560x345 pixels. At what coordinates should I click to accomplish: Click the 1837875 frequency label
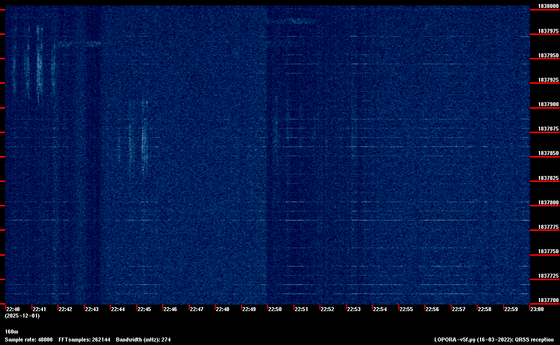click(548, 129)
